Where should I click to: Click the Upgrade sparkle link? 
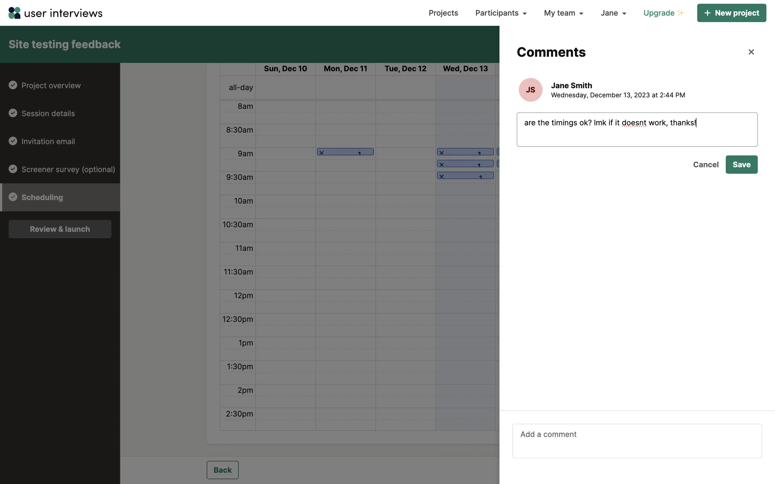tap(663, 13)
